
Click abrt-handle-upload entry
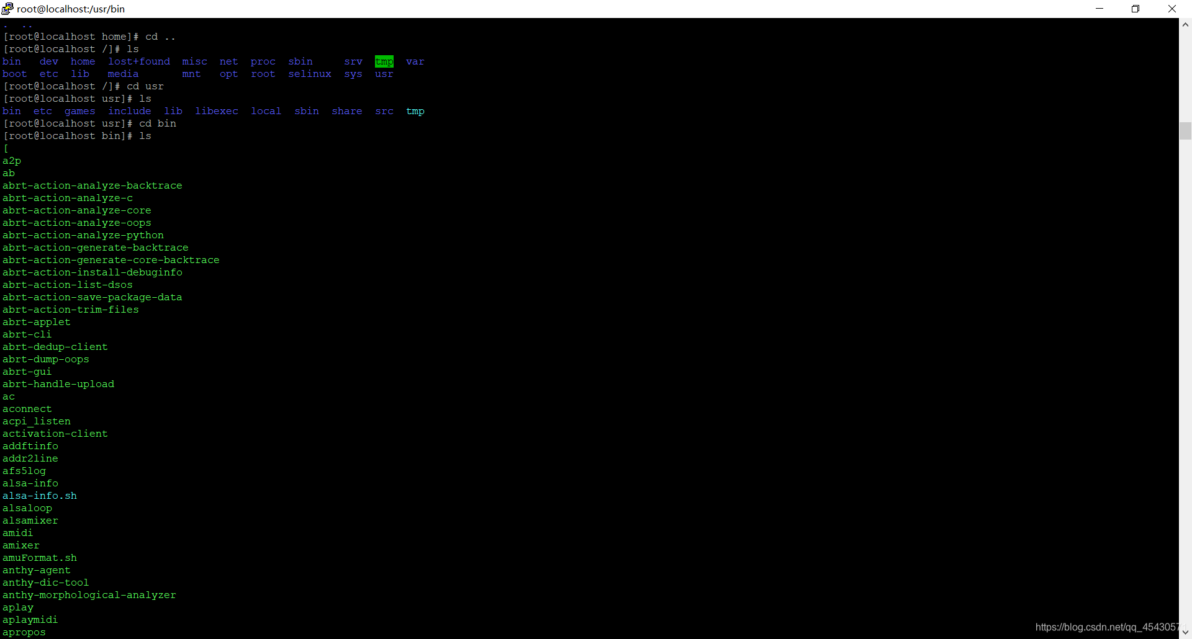click(58, 384)
